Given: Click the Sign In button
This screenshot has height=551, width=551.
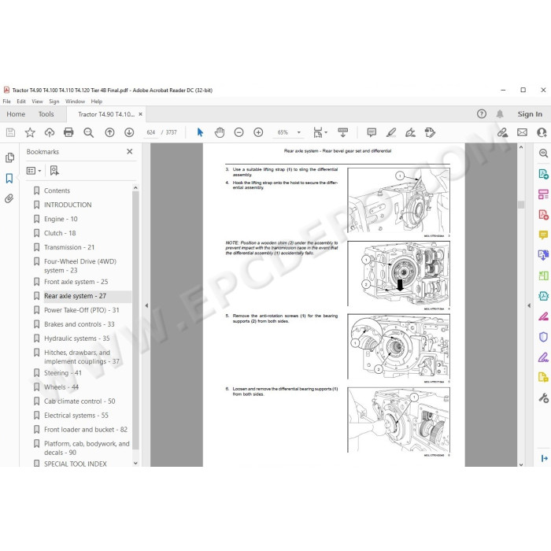Looking at the screenshot, I should (x=530, y=114).
